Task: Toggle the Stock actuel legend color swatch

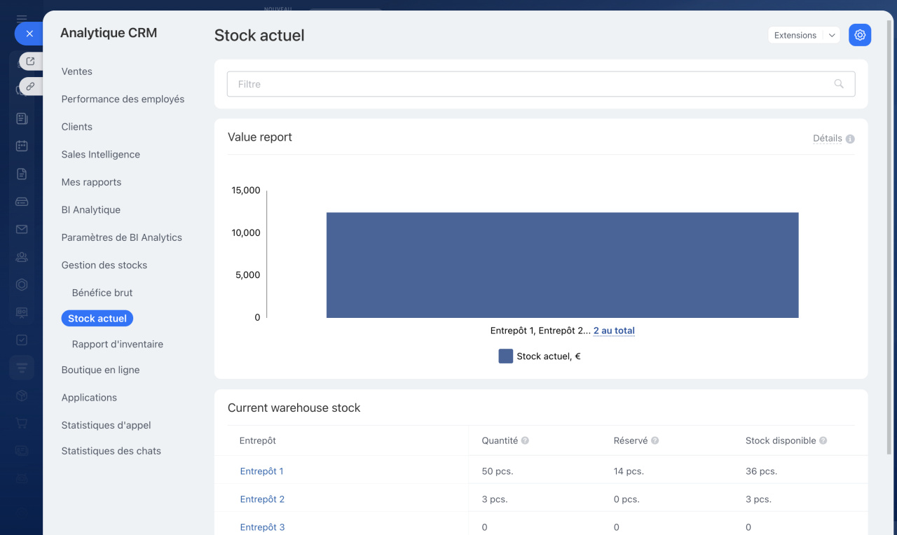Action: click(505, 356)
